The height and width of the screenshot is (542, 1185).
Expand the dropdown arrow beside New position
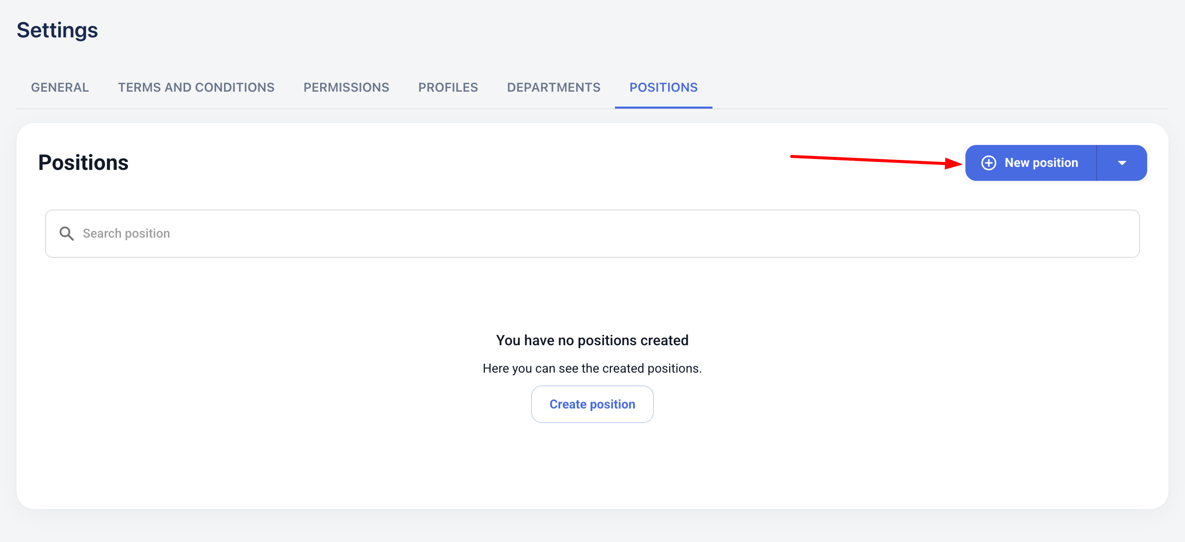pyautogui.click(x=1122, y=163)
